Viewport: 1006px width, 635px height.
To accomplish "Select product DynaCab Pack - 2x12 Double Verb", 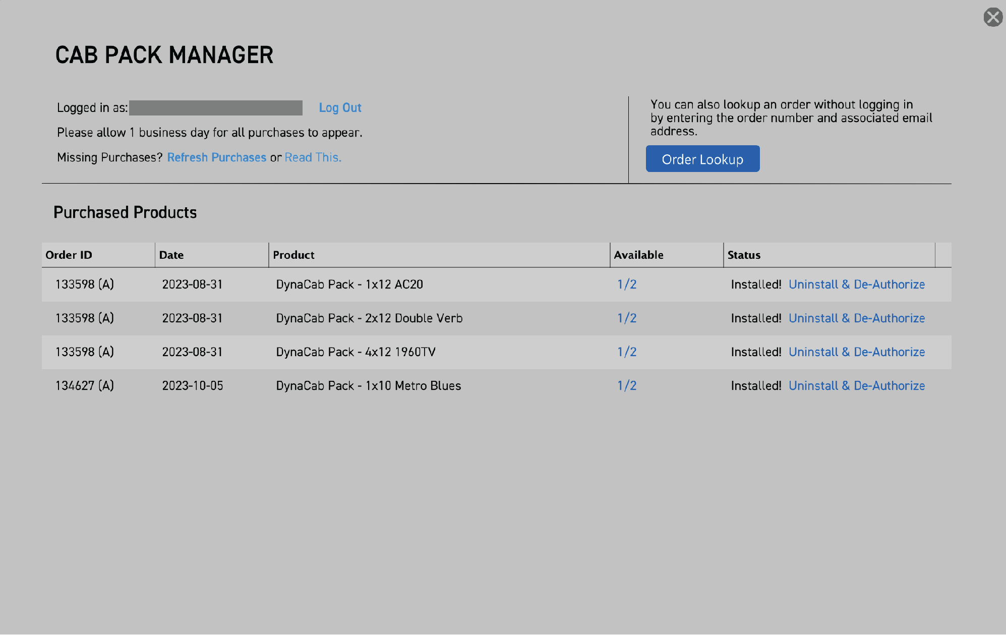I will pos(369,318).
